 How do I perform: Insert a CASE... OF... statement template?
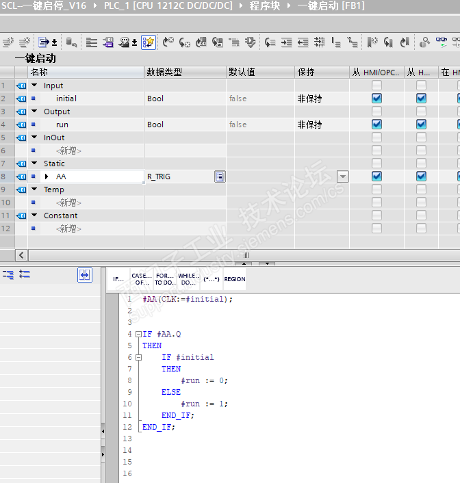(x=142, y=279)
